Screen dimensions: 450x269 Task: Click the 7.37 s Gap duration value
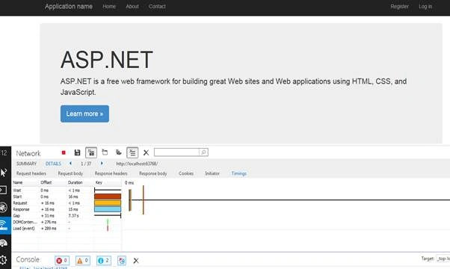[x=74, y=216]
